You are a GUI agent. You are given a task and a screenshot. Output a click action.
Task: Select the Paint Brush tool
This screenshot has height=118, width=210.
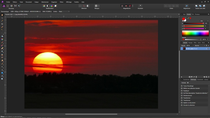2,42
